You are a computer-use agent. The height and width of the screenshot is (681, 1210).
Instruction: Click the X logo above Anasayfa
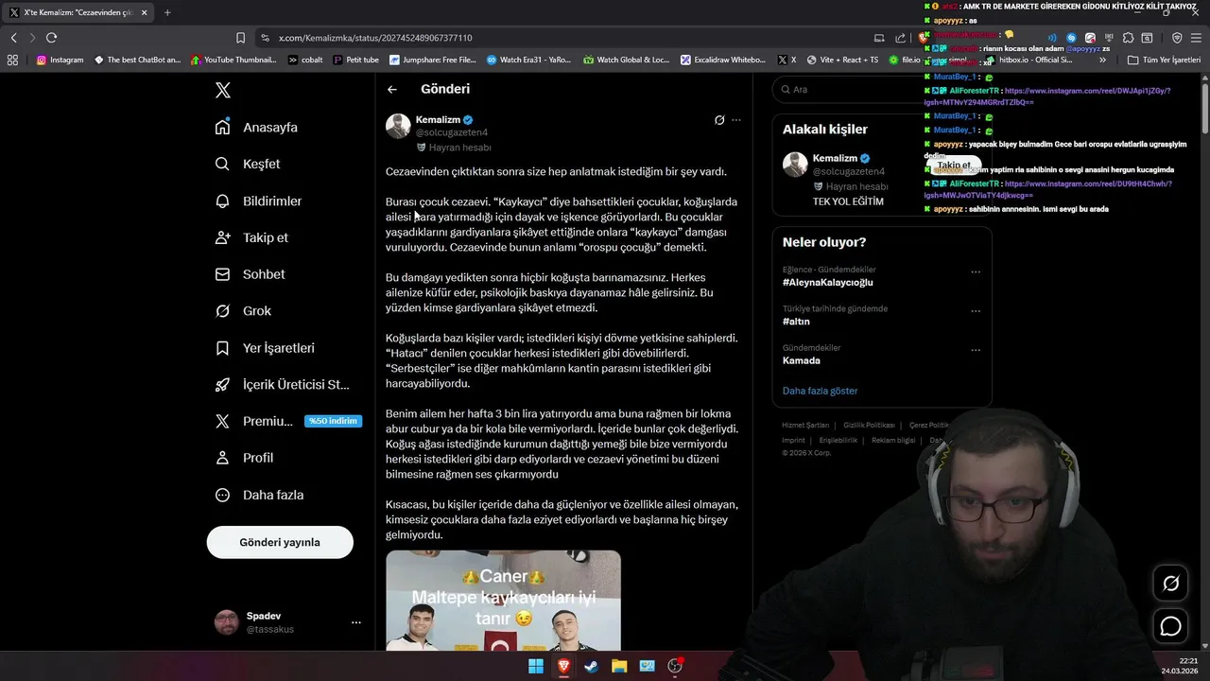tap(222, 90)
